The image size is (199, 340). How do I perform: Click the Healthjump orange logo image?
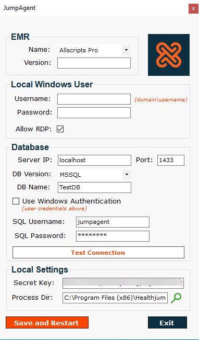169,55
